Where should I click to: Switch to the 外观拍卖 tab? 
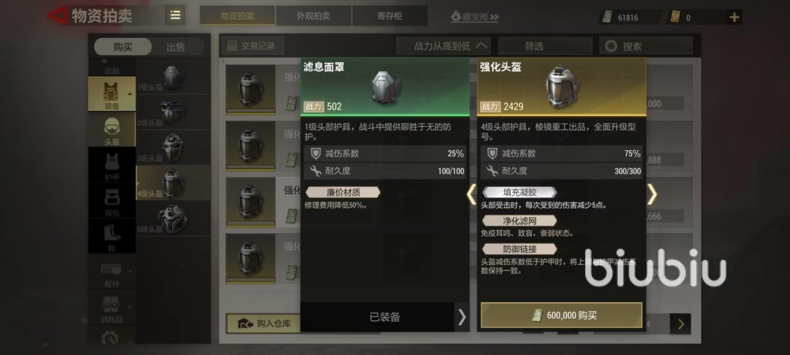[x=314, y=16]
